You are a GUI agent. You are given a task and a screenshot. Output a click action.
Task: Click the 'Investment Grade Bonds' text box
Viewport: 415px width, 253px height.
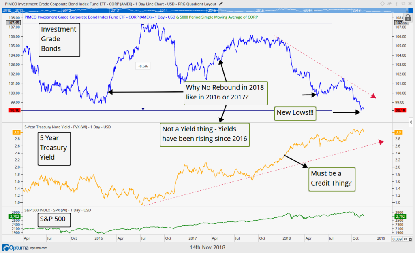59,40
